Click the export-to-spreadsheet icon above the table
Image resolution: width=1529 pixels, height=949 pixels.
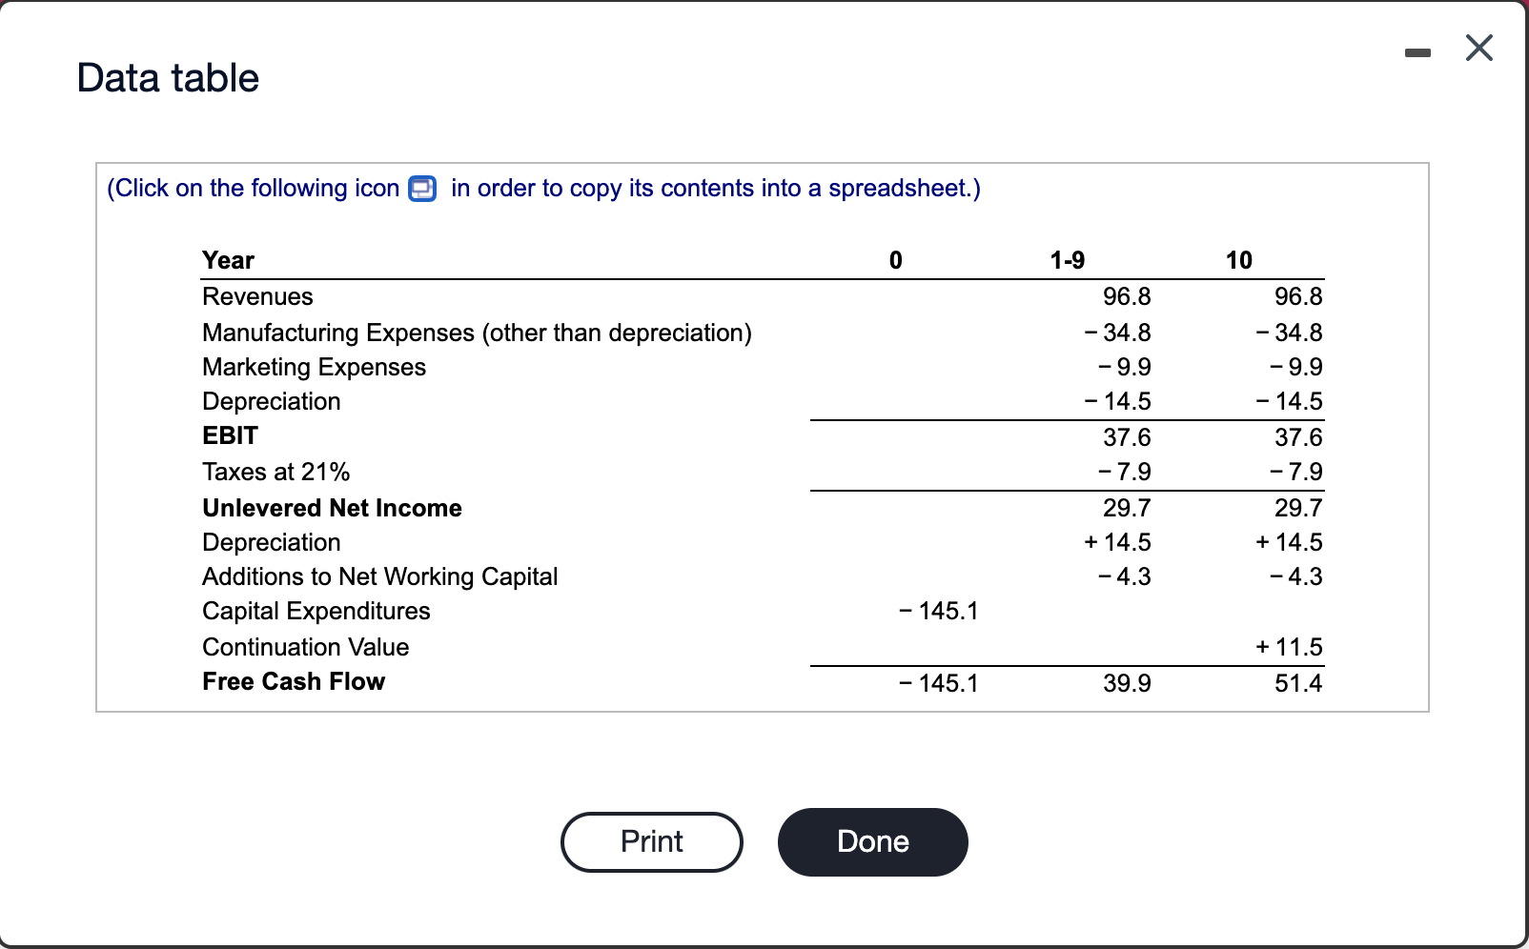pos(420,188)
